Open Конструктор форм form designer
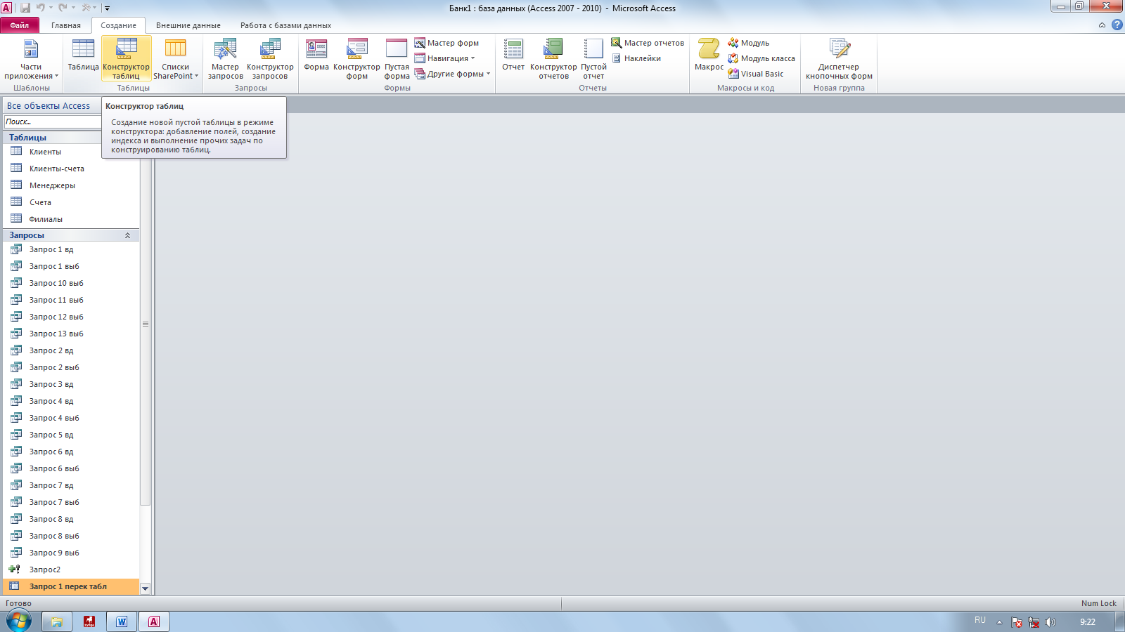 coord(356,59)
